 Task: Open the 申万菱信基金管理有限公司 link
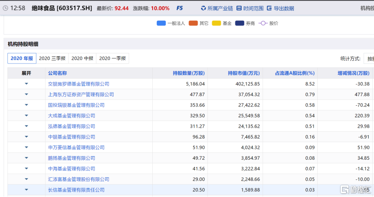(x=76, y=148)
